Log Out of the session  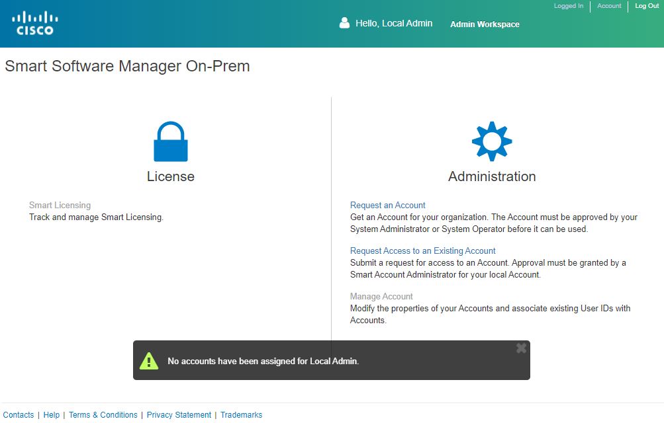647,6
